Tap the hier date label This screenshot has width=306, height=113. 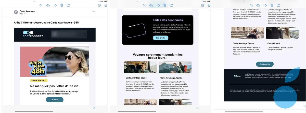point(94,11)
